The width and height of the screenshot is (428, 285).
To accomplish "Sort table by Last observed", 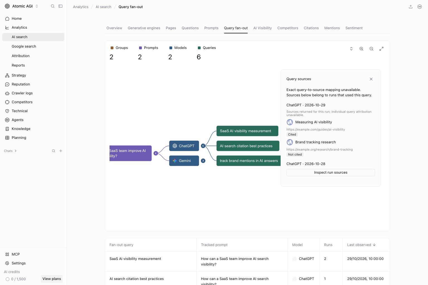I will tap(361, 245).
